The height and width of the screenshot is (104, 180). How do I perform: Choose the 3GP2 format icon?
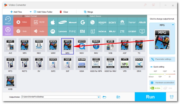pyautogui.click(x=53, y=63)
